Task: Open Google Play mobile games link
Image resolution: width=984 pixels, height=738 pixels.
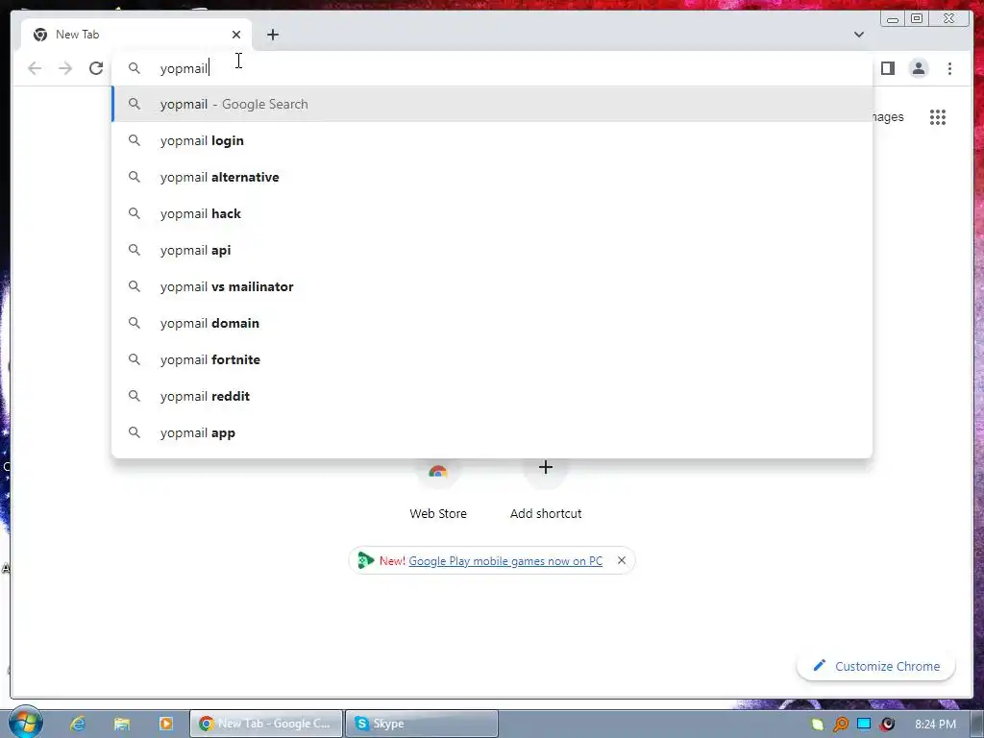Action: [505, 560]
